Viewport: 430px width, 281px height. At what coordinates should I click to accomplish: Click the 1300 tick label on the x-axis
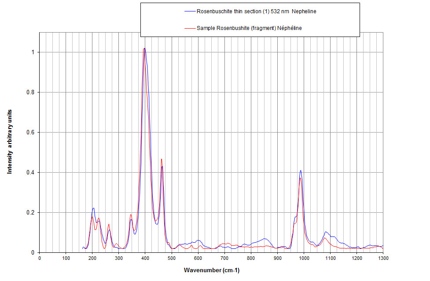pyautogui.click(x=383, y=259)
